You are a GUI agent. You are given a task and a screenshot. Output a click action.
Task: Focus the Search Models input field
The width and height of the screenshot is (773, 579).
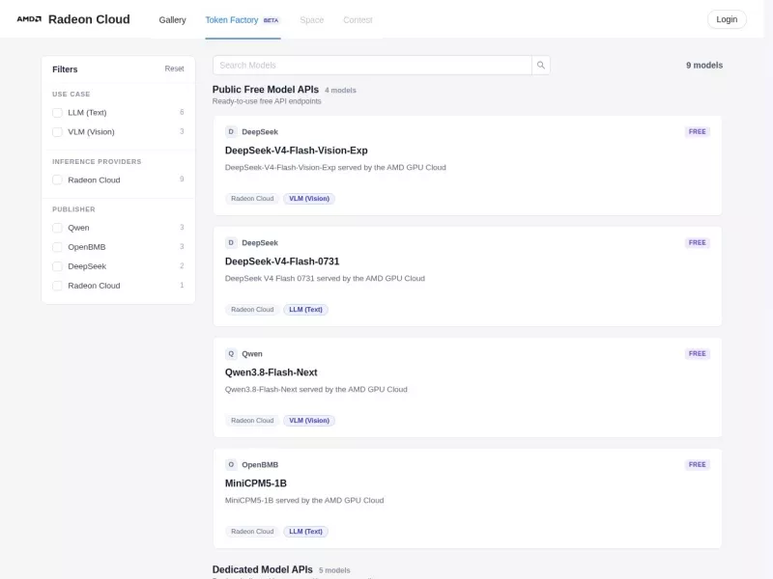point(372,65)
